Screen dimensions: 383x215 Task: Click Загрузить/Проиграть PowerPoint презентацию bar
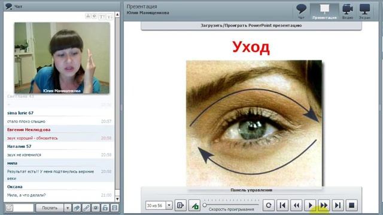click(x=251, y=26)
